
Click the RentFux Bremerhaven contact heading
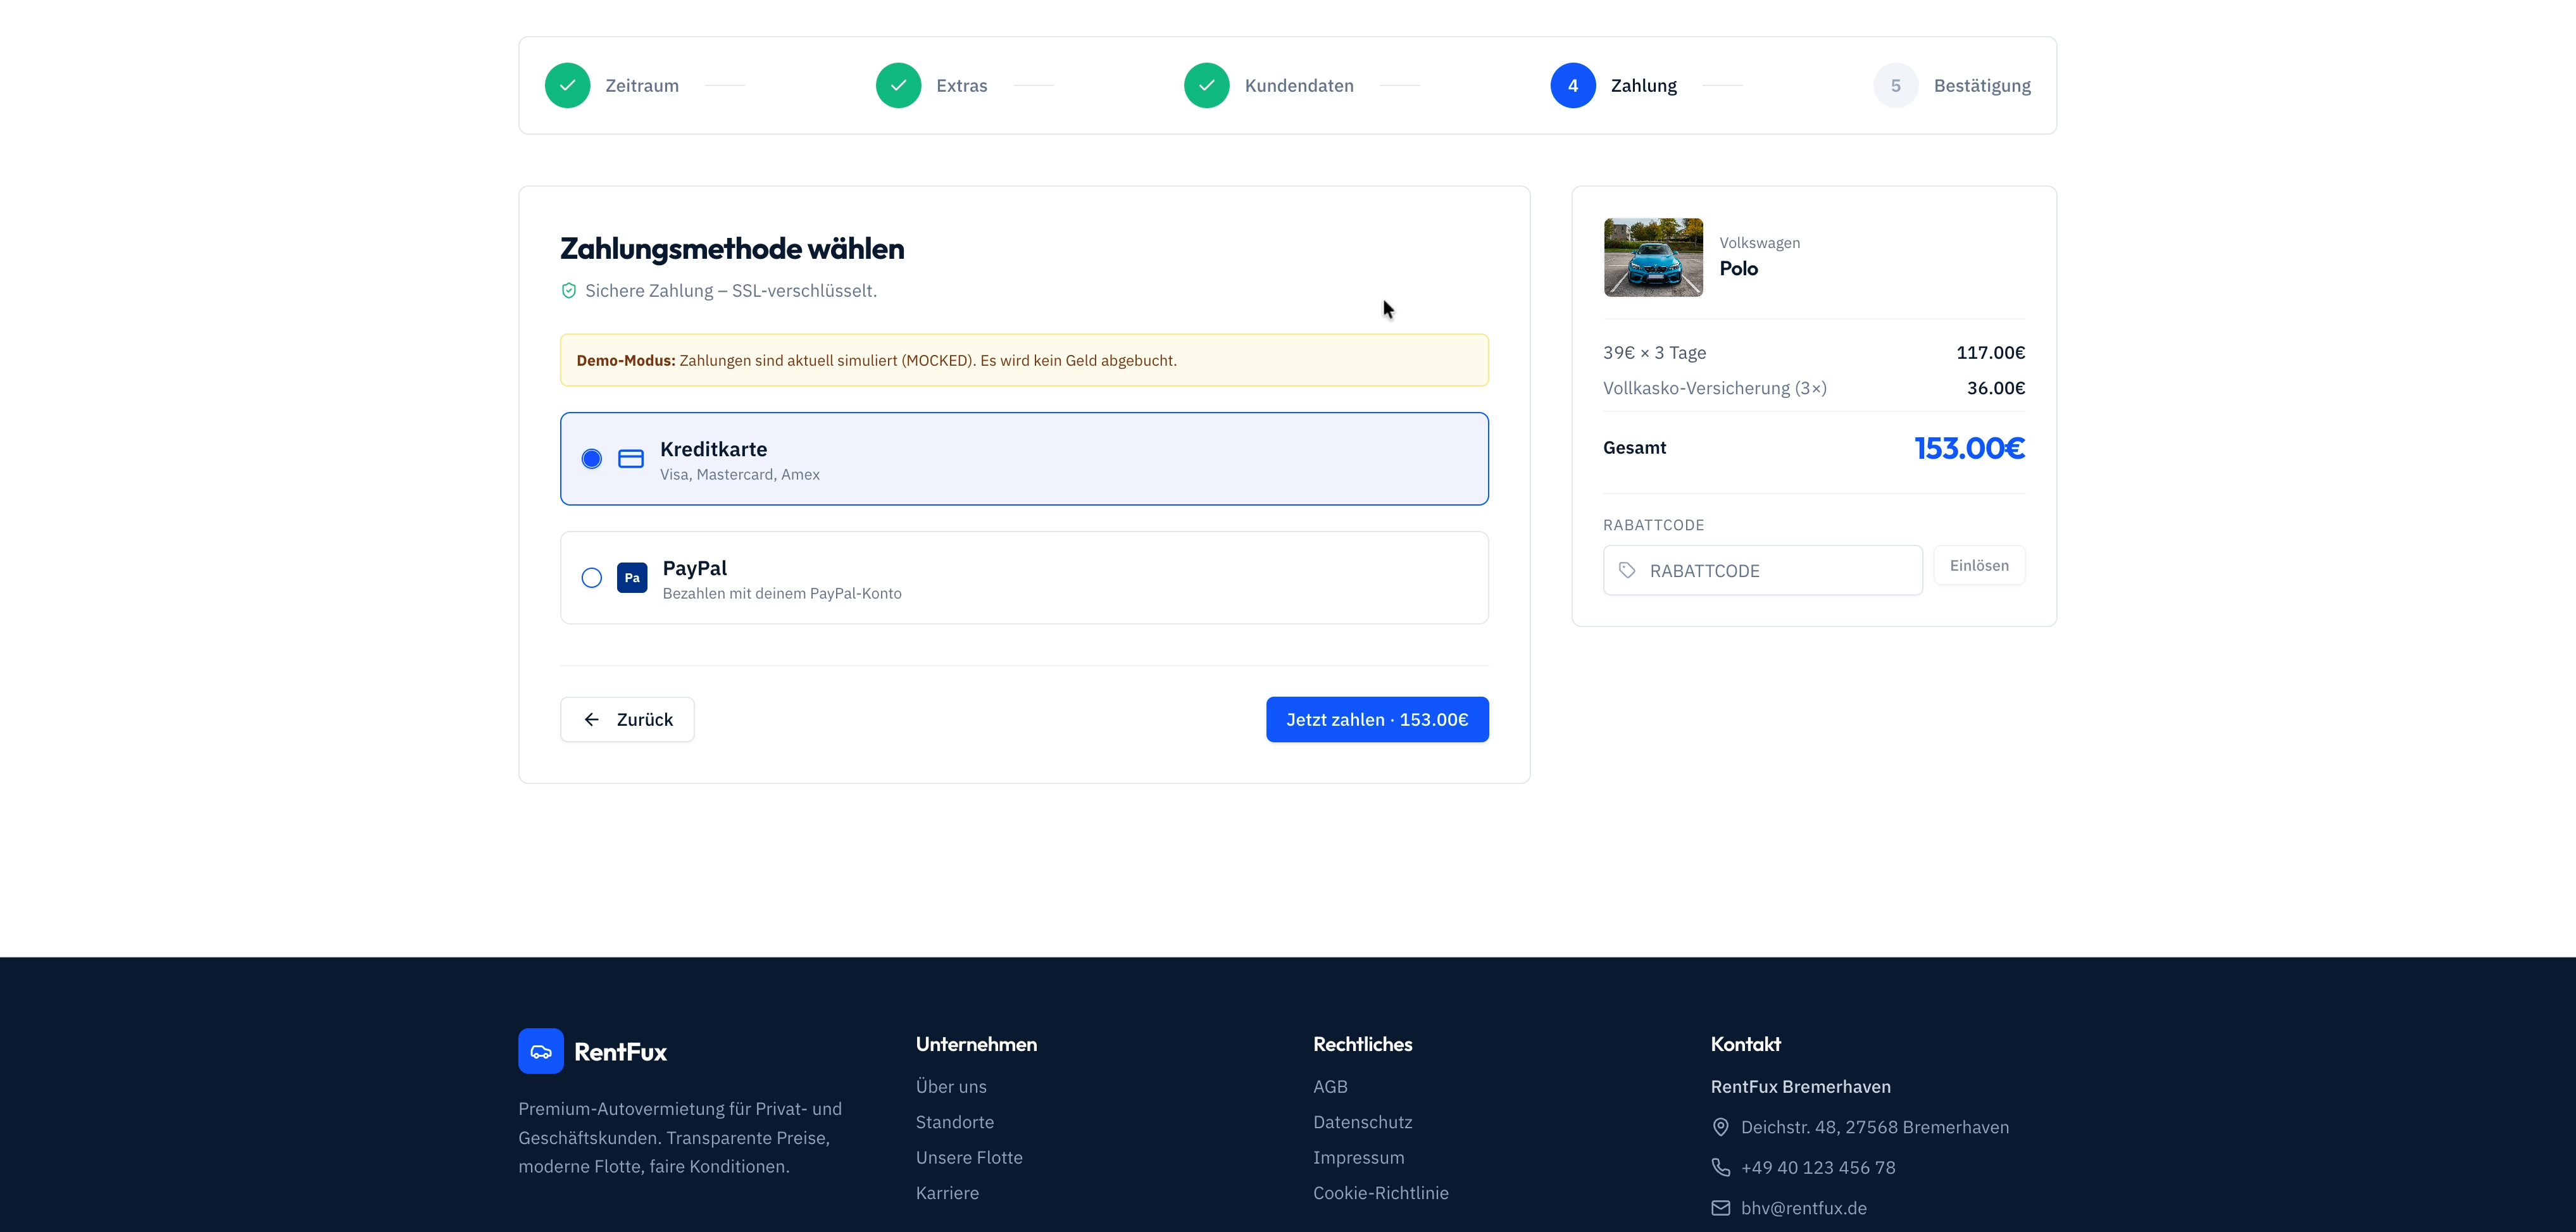(x=1800, y=1086)
